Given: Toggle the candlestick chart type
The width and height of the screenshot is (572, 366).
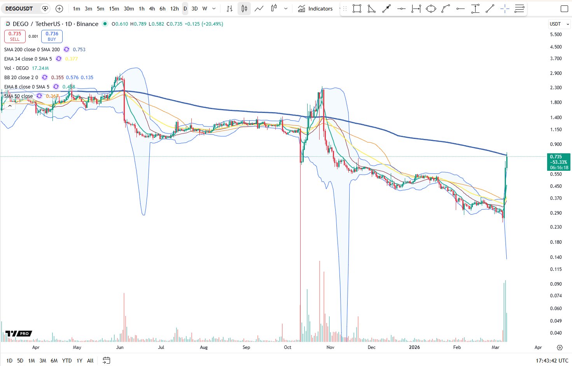Looking at the screenshot, I should coord(244,9).
